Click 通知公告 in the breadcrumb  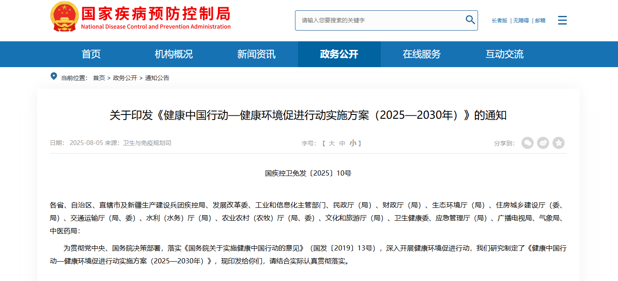click(x=157, y=78)
